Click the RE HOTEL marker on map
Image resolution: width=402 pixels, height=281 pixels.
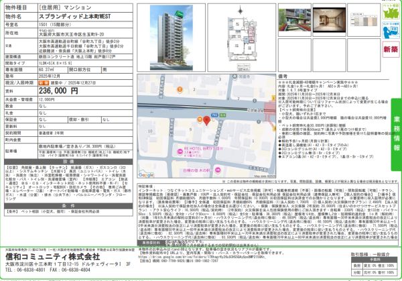pyautogui.click(x=180, y=152)
